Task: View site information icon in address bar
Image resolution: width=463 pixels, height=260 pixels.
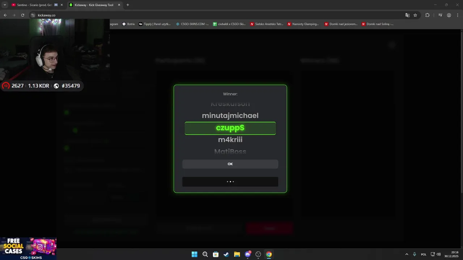Action: pyautogui.click(x=33, y=15)
